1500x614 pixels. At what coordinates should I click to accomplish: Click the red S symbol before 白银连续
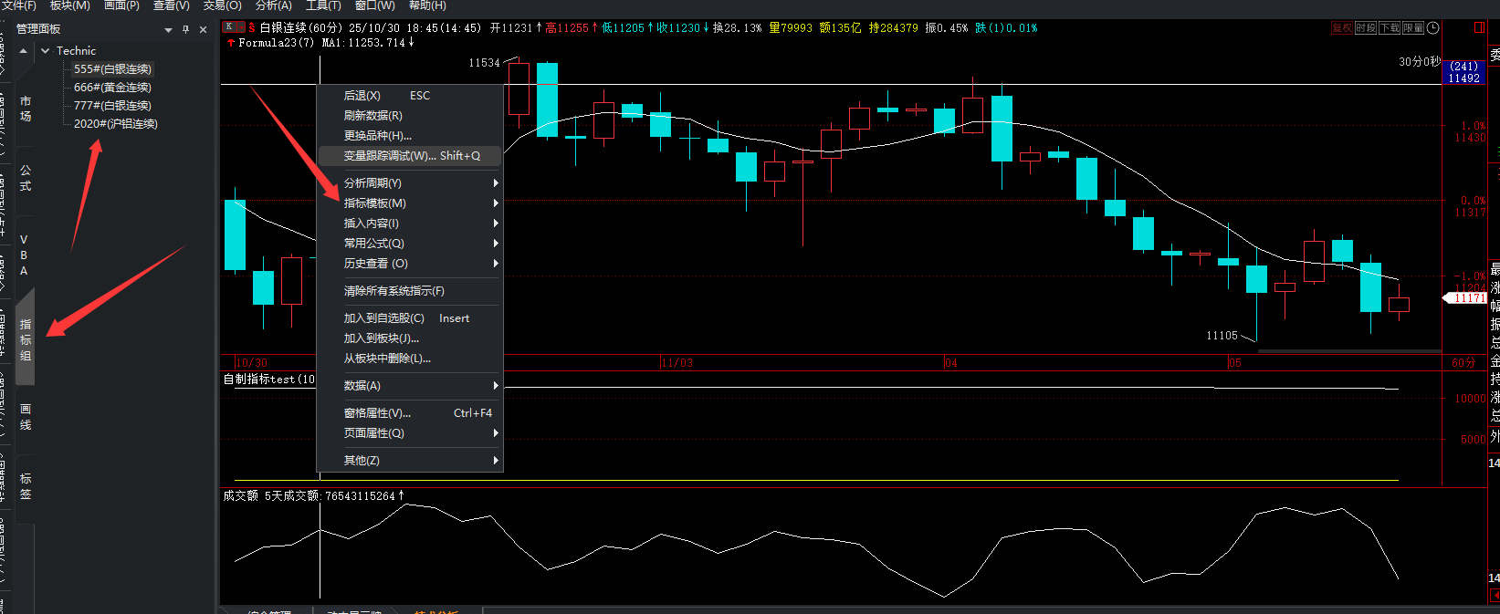tap(252, 28)
